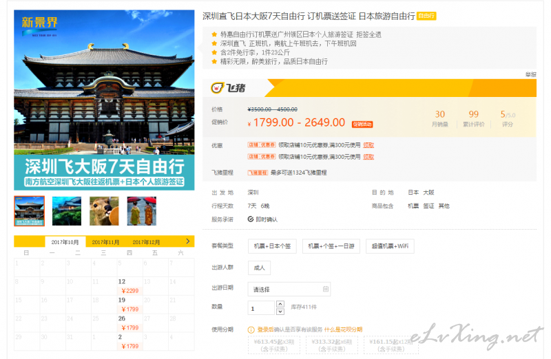The width and height of the screenshot is (551, 359).
Task: Click the 30 月销量 monthly sales figure
Action: (x=439, y=118)
